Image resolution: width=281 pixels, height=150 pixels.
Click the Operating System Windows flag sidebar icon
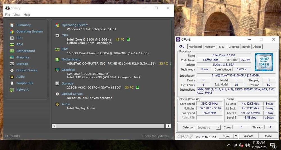[x=12, y=32]
